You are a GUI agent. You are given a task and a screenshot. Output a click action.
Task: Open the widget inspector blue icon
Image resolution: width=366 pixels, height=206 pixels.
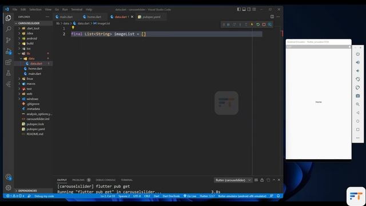[270, 25]
